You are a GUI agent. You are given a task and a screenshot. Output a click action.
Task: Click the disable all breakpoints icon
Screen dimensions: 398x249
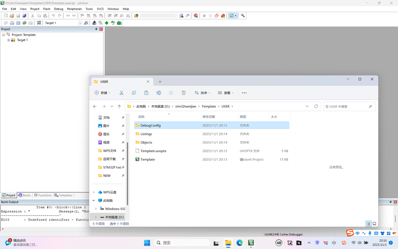click(x=217, y=16)
